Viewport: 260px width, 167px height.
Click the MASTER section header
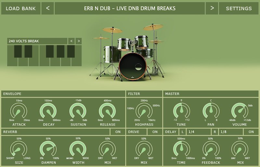(211, 94)
